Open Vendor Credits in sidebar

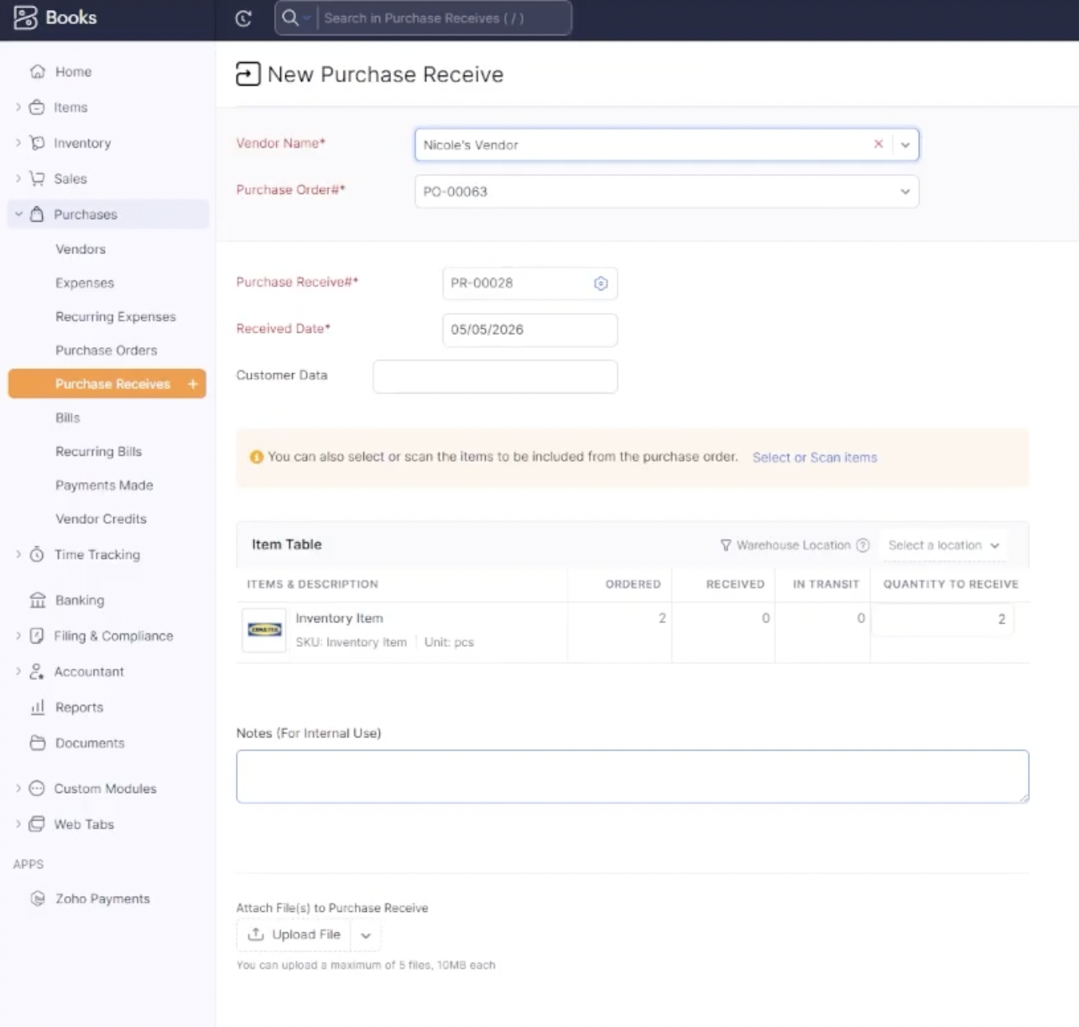pyautogui.click(x=102, y=519)
